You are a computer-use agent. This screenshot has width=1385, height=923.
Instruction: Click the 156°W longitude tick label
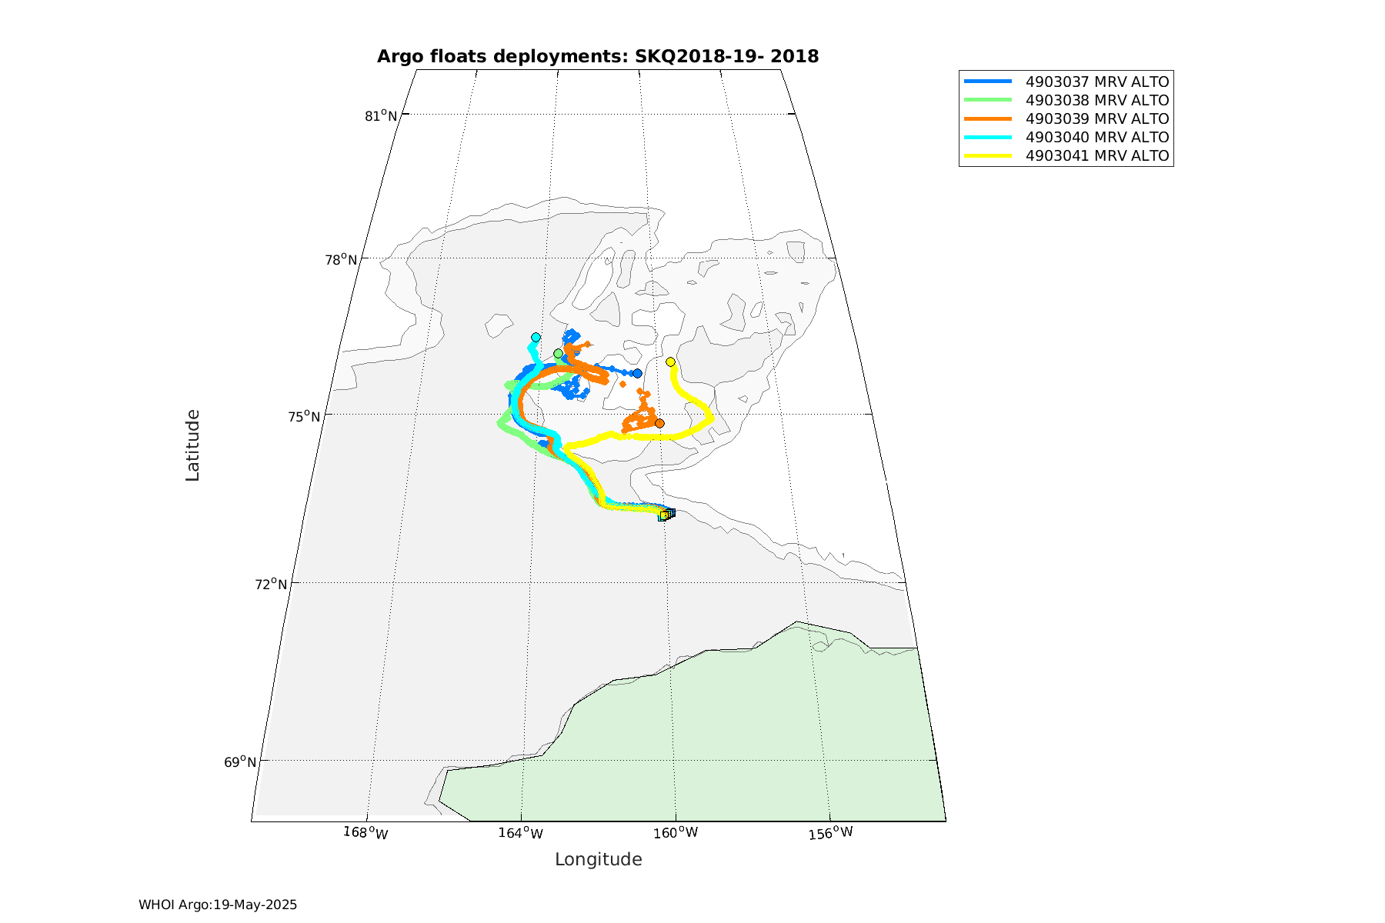[x=831, y=832]
